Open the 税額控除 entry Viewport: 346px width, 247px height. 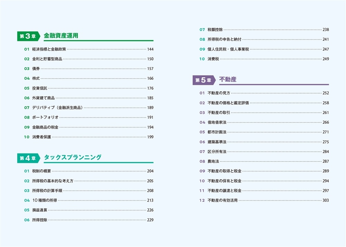215,29
